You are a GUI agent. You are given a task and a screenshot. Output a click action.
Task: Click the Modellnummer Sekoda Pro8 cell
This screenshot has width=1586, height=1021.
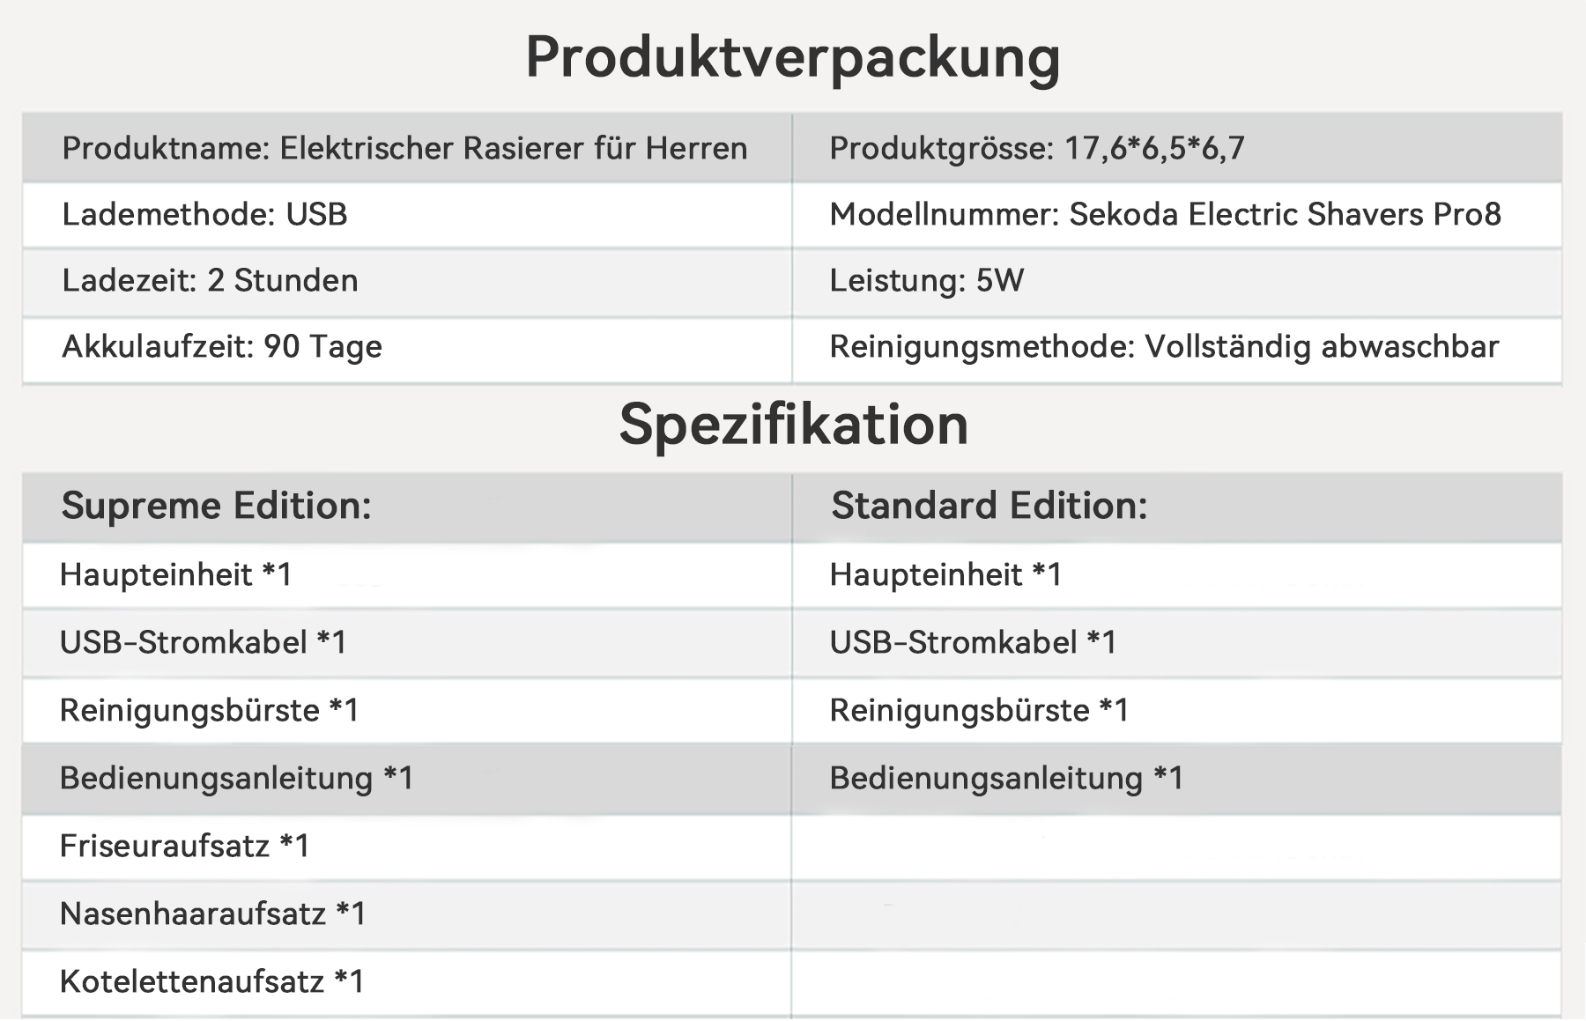coord(1177,215)
